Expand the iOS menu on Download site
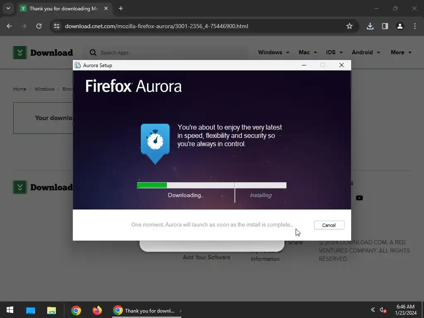Image resolution: width=424 pixels, height=318 pixels. [x=334, y=53]
